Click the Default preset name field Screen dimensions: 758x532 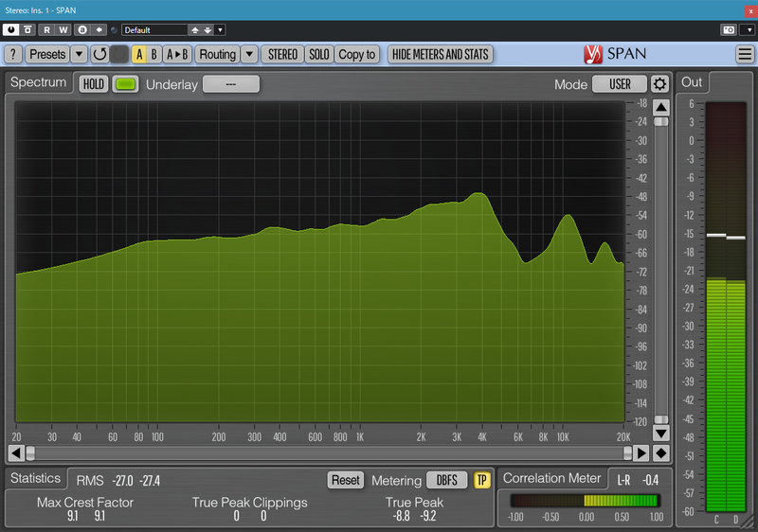(x=154, y=30)
